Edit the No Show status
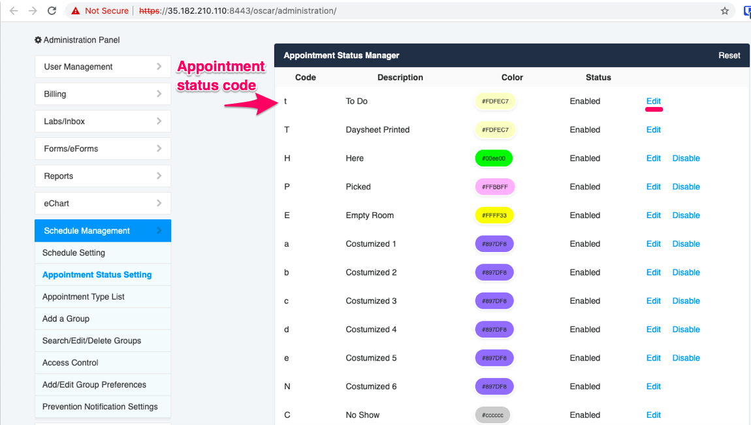Image resolution: width=751 pixels, height=425 pixels. click(x=653, y=415)
